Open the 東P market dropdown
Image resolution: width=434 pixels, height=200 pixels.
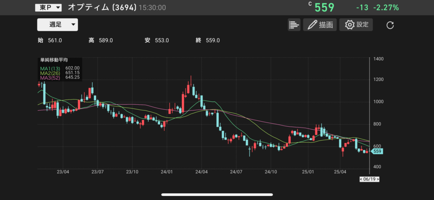point(48,8)
